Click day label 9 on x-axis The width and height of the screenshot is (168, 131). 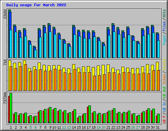click(50, 127)
